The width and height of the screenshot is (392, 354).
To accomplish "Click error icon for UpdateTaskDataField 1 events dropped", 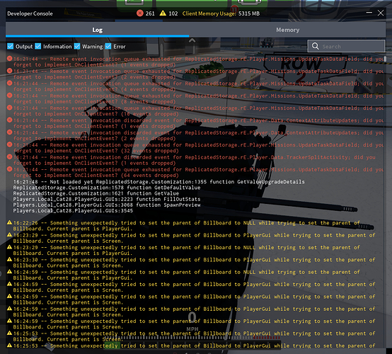I will click(x=9, y=59).
